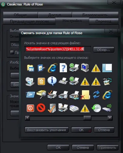Image resolution: width=123 pixels, height=153 pixels.
Task: Click the Применить button
Action: coord(107,148)
